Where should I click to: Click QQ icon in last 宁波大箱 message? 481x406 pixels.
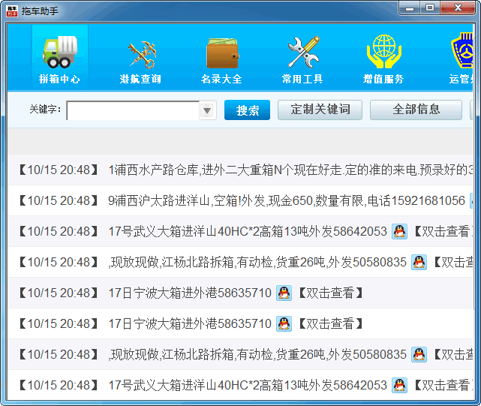(x=284, y=323)
